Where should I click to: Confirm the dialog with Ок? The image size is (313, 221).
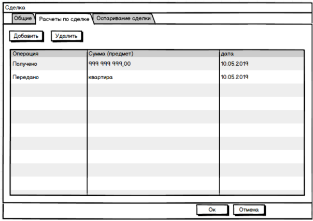click(x=211, y=210)
